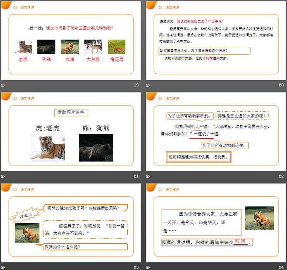Click the tiger photo above 老虎 label
The image size is (287, 270).
point(23,47)
